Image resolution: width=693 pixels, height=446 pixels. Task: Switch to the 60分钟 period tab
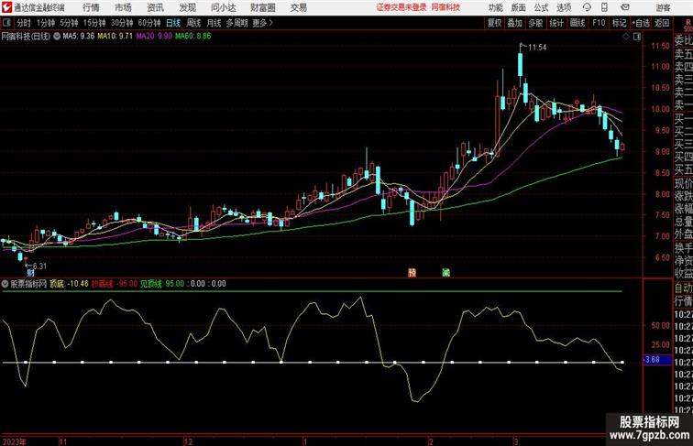[x=149, y=23]
